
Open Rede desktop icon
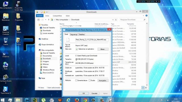(x=6, y=66)
